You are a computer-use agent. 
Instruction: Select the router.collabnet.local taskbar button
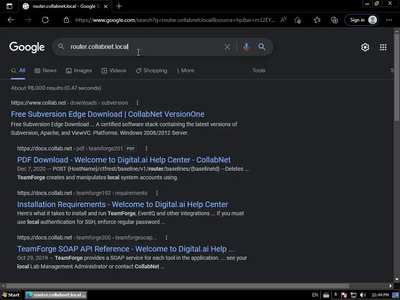56,295
